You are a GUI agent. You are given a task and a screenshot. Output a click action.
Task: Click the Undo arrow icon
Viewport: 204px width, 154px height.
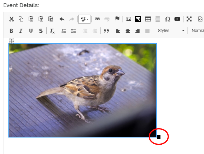click(x=62, y=19)
